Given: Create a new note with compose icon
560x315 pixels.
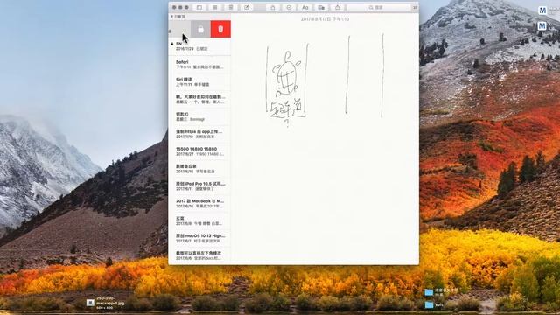Looking at the screenshot, I should (247, 7).
